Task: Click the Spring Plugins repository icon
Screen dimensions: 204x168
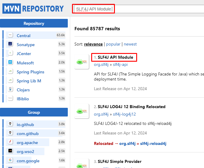Action: click(x=10, y=71)
